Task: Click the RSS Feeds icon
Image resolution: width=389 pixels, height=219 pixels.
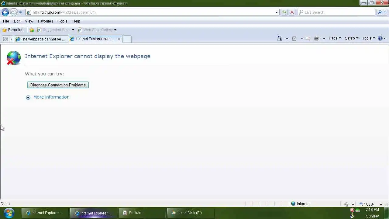Action: click(294, 38)
